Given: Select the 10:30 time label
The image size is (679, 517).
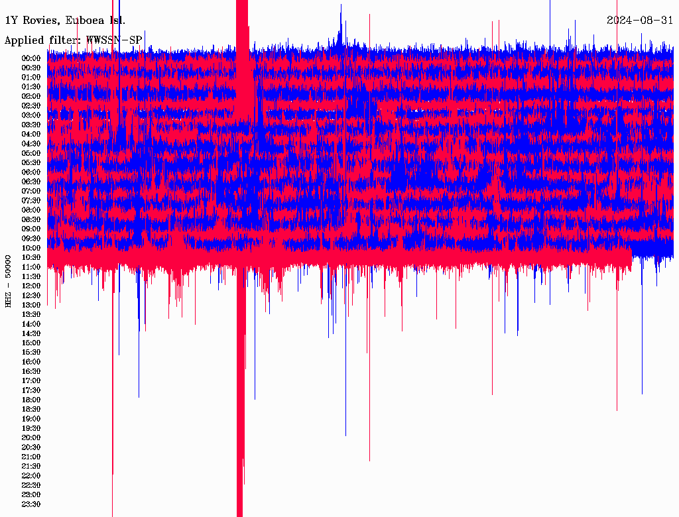Looking at the screenshot, I should click(31, 258).
